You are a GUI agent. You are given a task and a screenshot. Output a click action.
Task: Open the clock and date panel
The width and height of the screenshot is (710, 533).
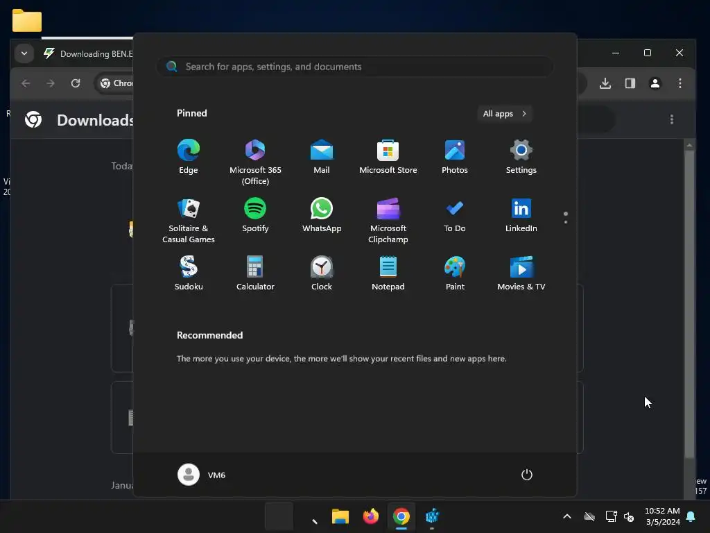click(662, 516)
